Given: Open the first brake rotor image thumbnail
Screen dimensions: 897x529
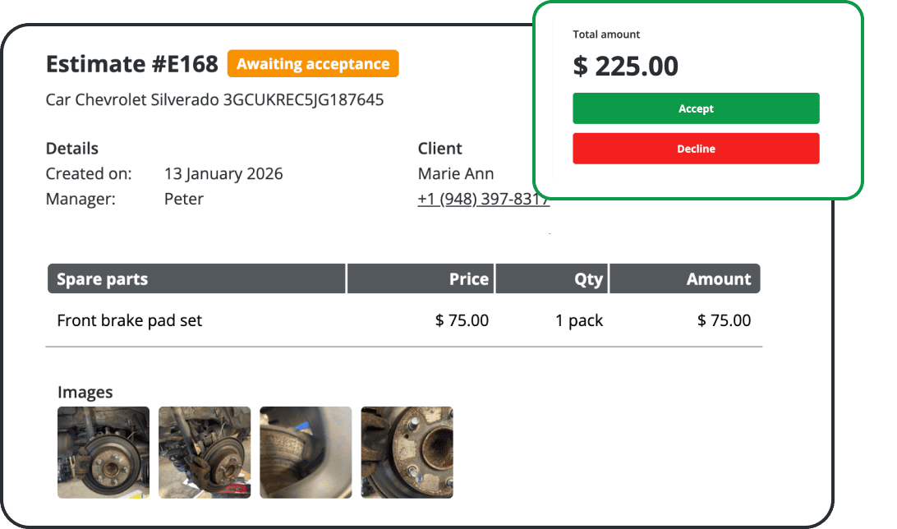Looking at the screenshot, I should [103, 452].
